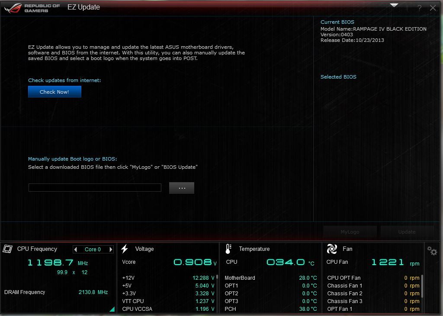Select the CPU Fan 1221 rpm reading
Image resolution: width=443 pixels, height=316 pixels.
[373, 262]
